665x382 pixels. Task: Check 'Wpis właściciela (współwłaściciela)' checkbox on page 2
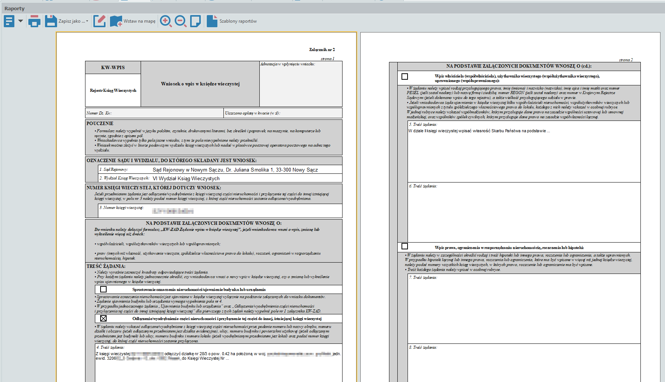[405, 76]
